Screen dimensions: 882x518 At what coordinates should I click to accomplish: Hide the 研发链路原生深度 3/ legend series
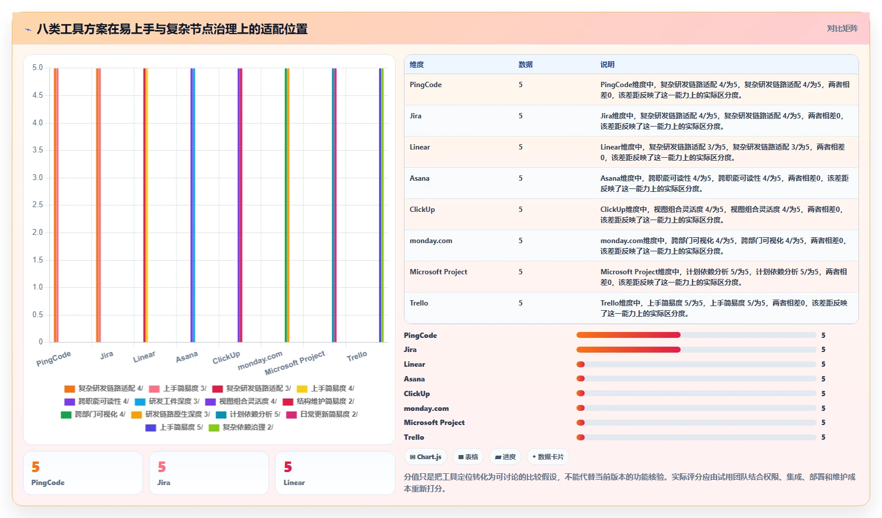pos(171,414)
